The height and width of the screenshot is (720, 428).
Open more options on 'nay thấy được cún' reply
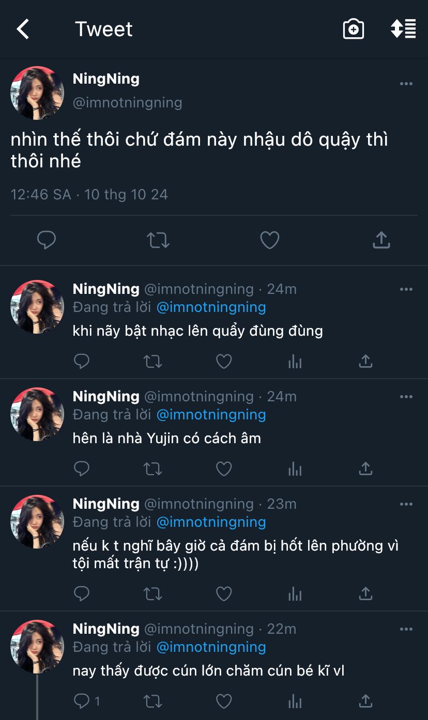pyautogui.click(x=406, y=629)
